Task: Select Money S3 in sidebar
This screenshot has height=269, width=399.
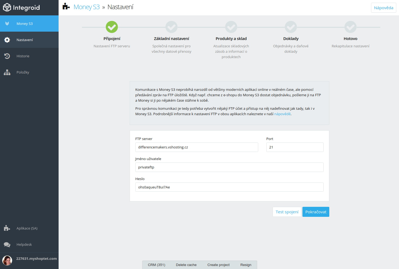Action: [x=29, y=24]
